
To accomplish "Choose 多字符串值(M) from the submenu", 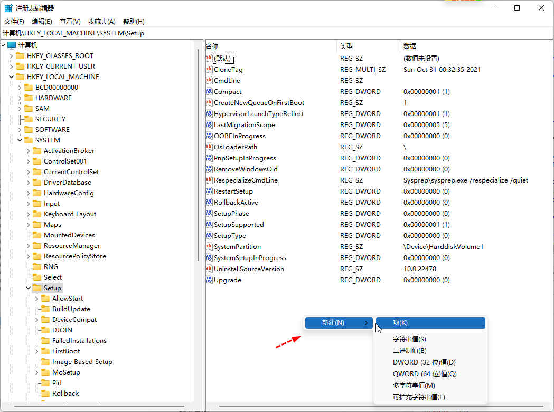I will (x=430, y=386).
